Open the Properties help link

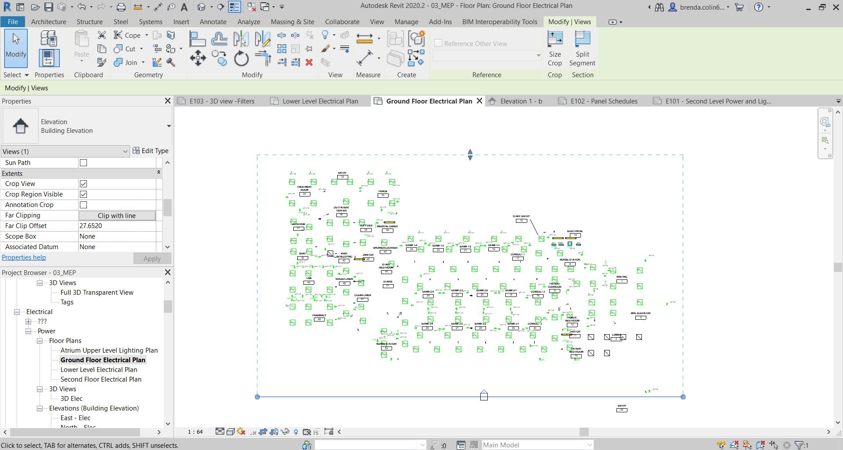coord(24,257)
